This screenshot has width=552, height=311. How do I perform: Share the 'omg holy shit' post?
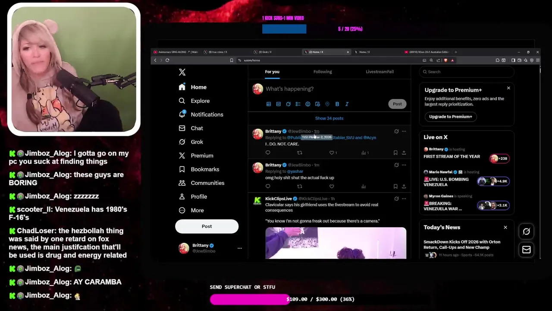[x=404, y=187]
